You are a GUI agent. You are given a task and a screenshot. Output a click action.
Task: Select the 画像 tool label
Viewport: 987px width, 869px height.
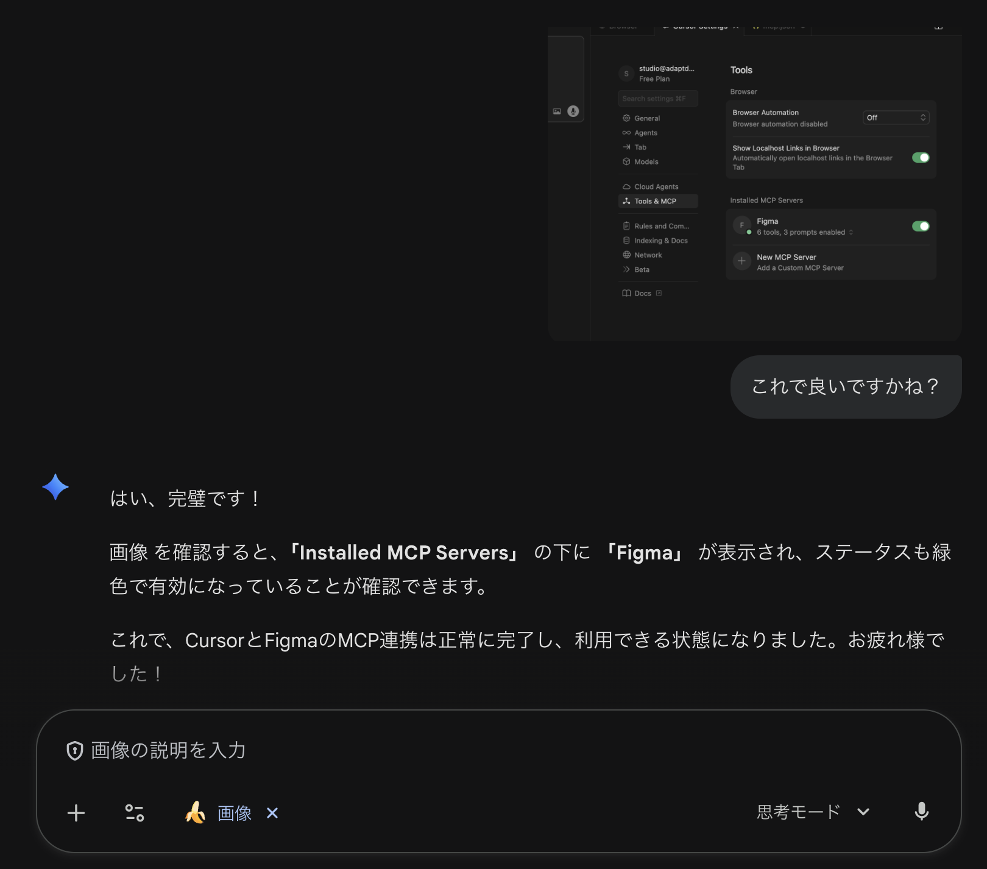pyautogui.click(x=235, y=813)
